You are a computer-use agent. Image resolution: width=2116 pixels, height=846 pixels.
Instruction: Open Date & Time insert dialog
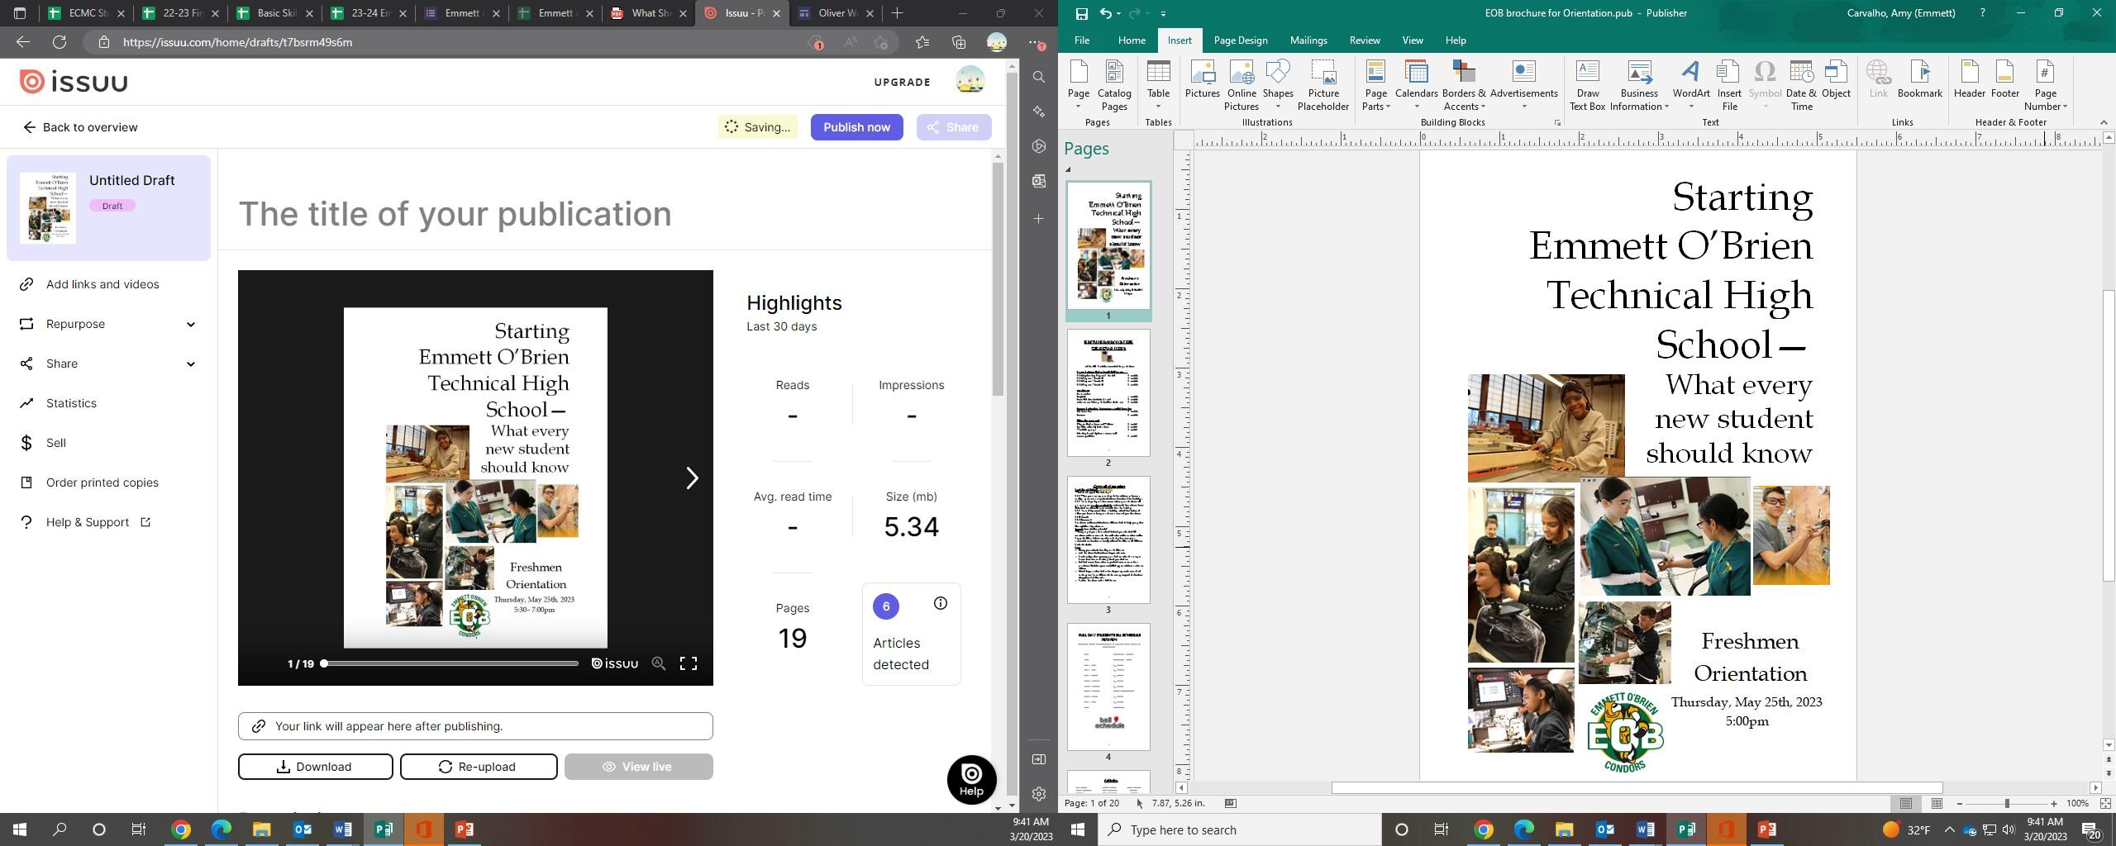click(1801, 85)
